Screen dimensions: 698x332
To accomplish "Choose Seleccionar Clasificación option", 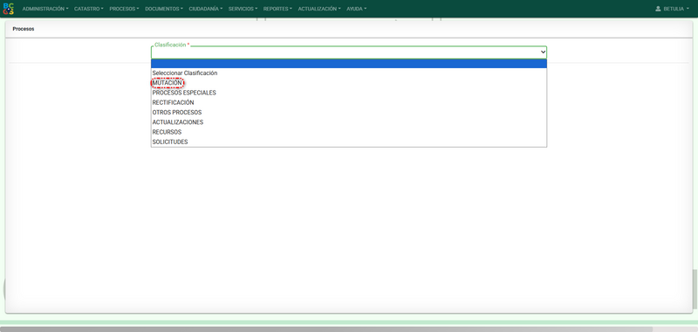I will click(x=349, y=73).
